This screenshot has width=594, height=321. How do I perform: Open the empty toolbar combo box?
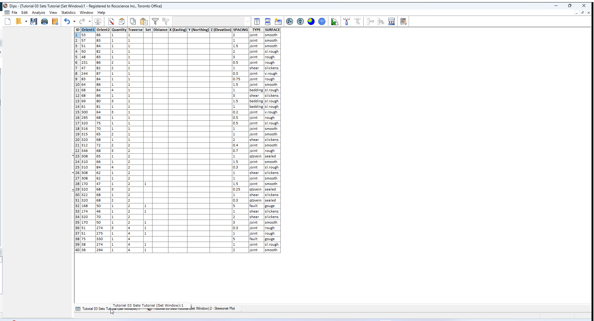210,21
